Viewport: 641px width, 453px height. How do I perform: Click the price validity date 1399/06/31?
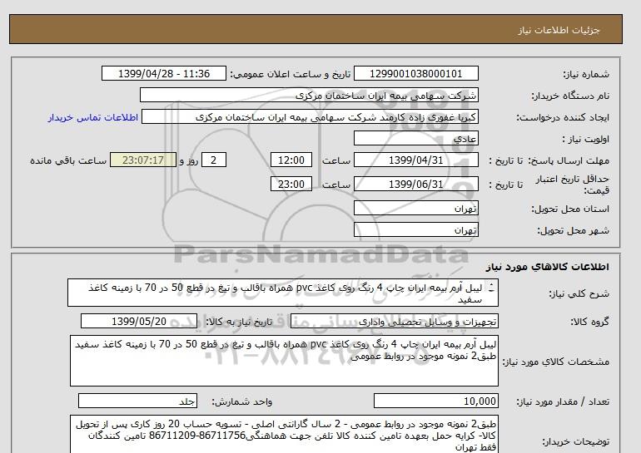pyautogui.click(x=415, y=184)
